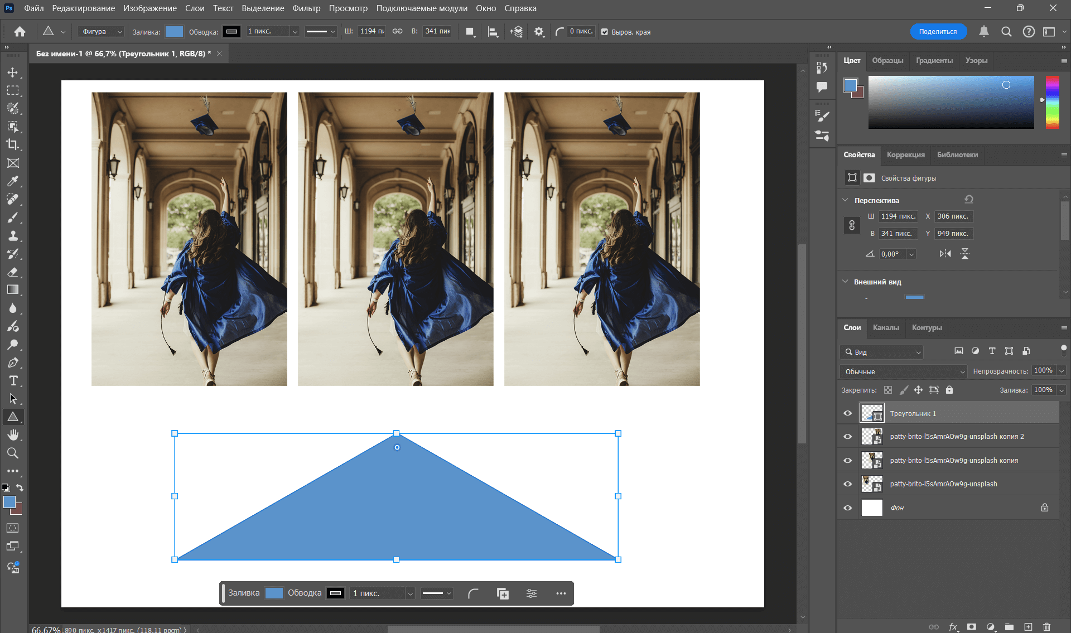Toggle the align edges checkbox
The height and width of the screenshot is (633, 1071).
point(605,32)
